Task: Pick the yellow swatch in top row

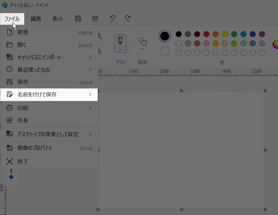Action: [225, 34]
